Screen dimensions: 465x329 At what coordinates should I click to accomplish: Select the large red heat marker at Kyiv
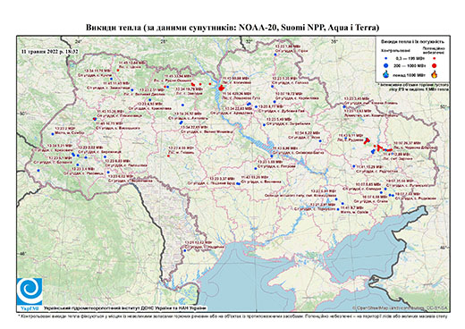(x=221, y=88)
